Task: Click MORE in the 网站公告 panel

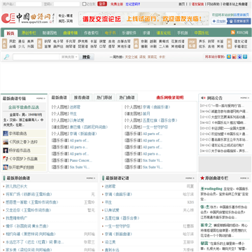Action: pos(245,98)
